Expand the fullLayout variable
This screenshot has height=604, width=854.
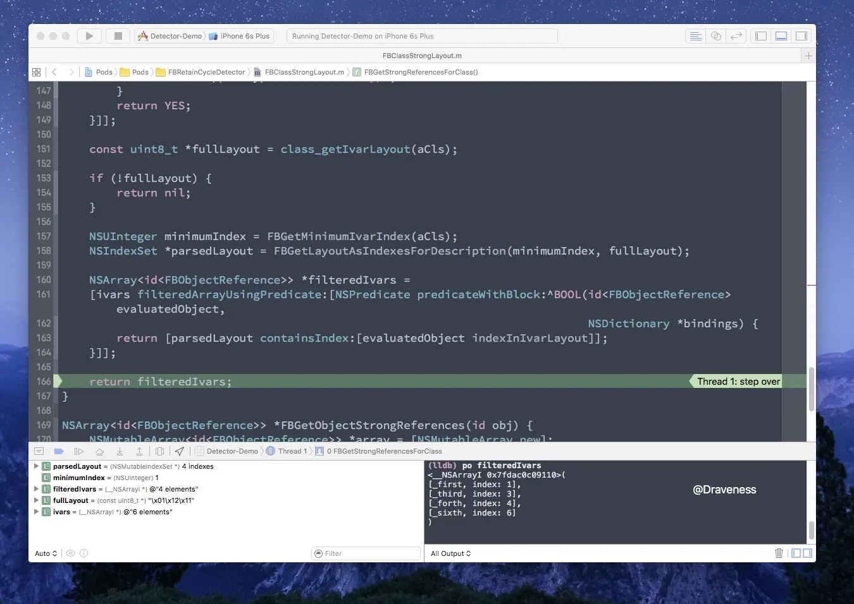pyautogui.click(x=36, y=500)
